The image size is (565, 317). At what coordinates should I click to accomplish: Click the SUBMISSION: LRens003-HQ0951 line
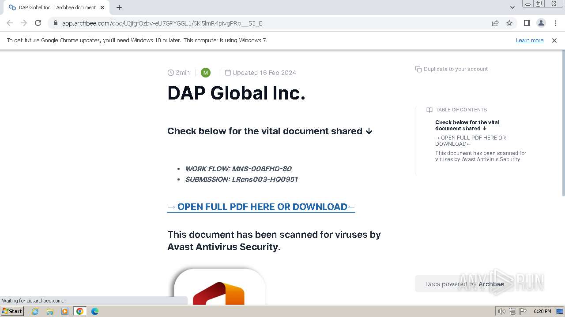tap(241, 179)
